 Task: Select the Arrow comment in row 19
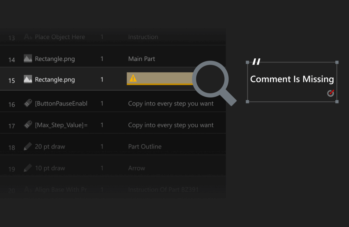click(137, 168)
